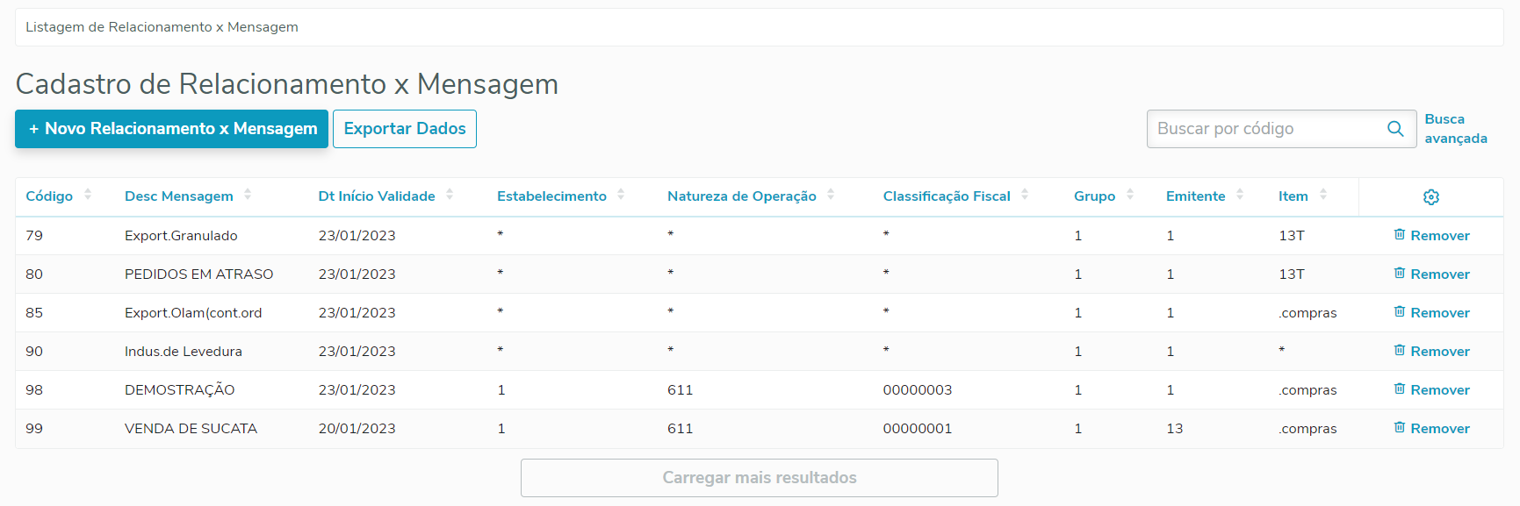1520x506 pixels.
Task: Click the Emitente column header
Action: point(1195,196)
